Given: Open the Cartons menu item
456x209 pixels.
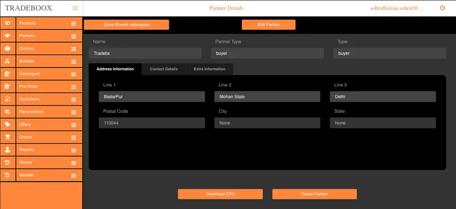Looking at the screenshot, I should pyautogui.click(x=49, y=48).
